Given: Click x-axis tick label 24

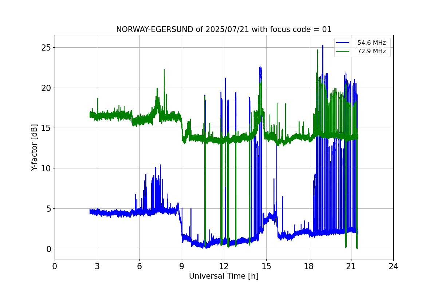Looking at the screenshot, I should [x=393, y=266].
